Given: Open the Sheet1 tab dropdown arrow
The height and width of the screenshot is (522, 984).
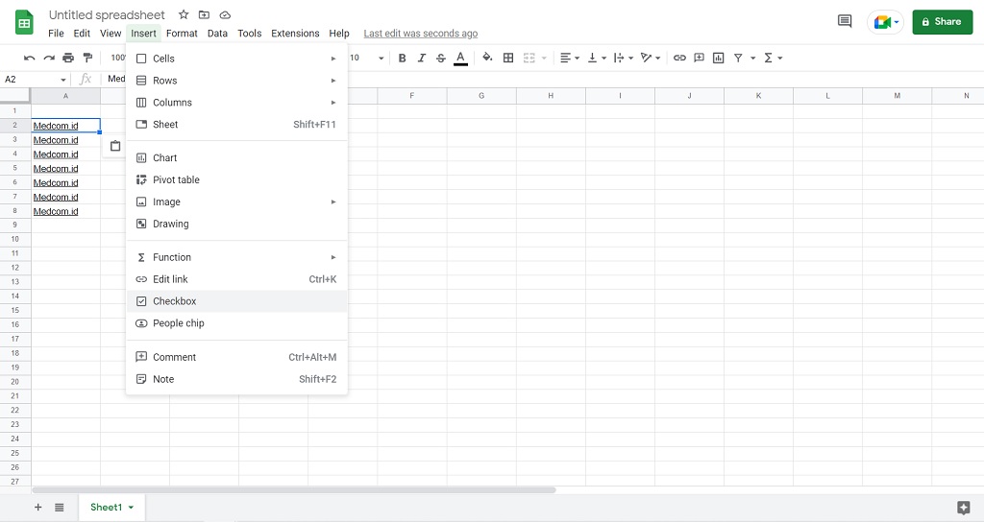Looking at the screenshot, I should (x=131, y=507).
